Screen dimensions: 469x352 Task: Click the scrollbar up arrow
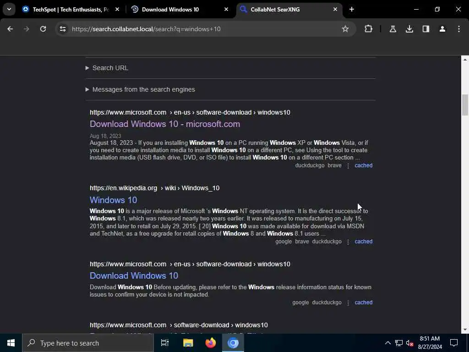coord(465,60)
